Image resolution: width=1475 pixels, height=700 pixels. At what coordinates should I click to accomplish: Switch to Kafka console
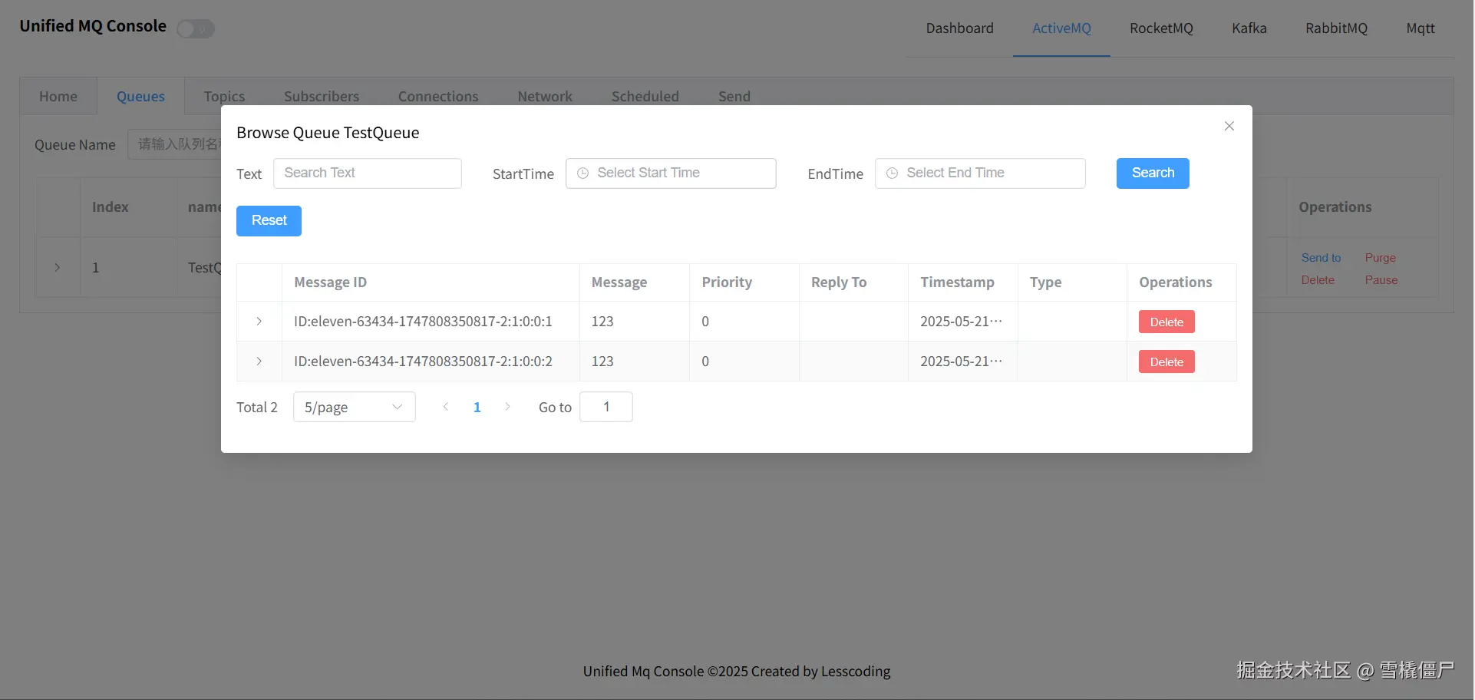point(1249,28)
